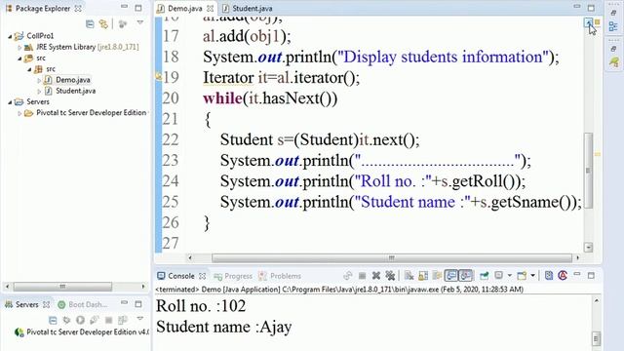Collapse the CollPro1 project node
Image resolution: width=624 pixels, height=351 pixels.
point(10,36)
